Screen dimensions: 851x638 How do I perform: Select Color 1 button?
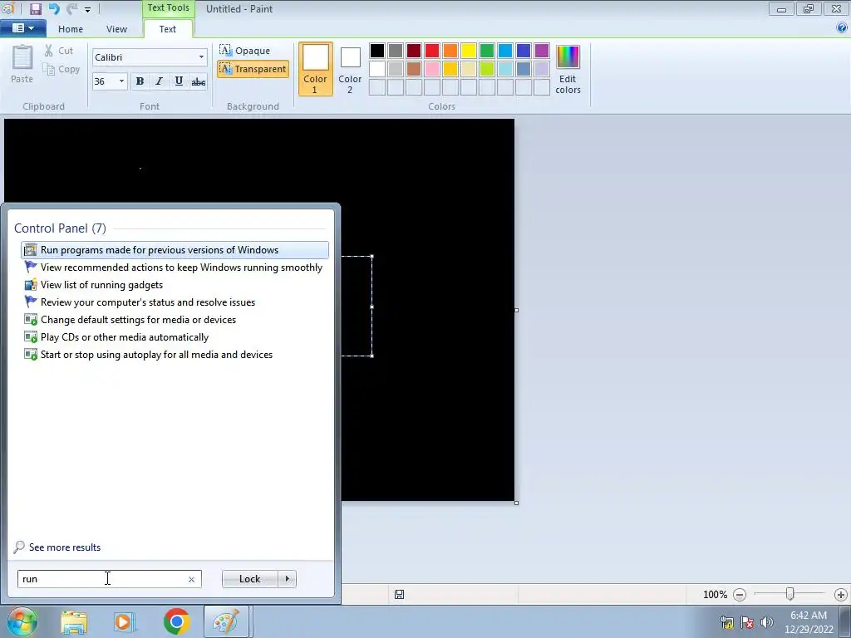(315, 69)
